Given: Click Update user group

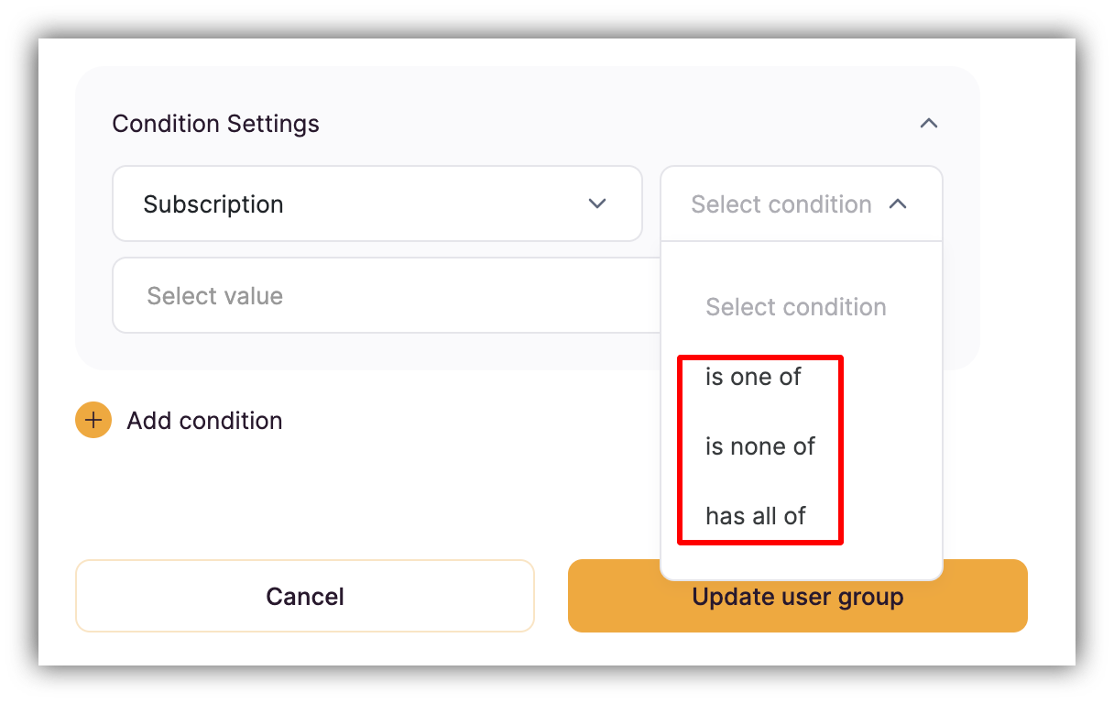Looking at the screenshot, I should pyautogui.click(x=797, y=596).
